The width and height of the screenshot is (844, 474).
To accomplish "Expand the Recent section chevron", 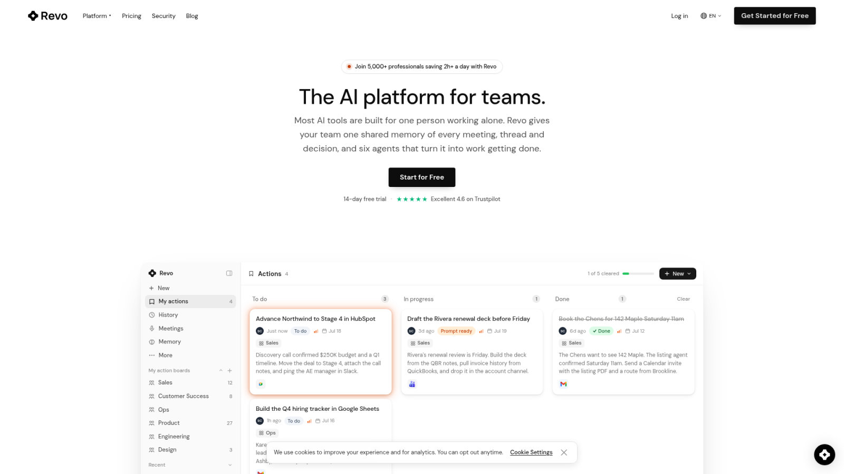I will 229,465.
